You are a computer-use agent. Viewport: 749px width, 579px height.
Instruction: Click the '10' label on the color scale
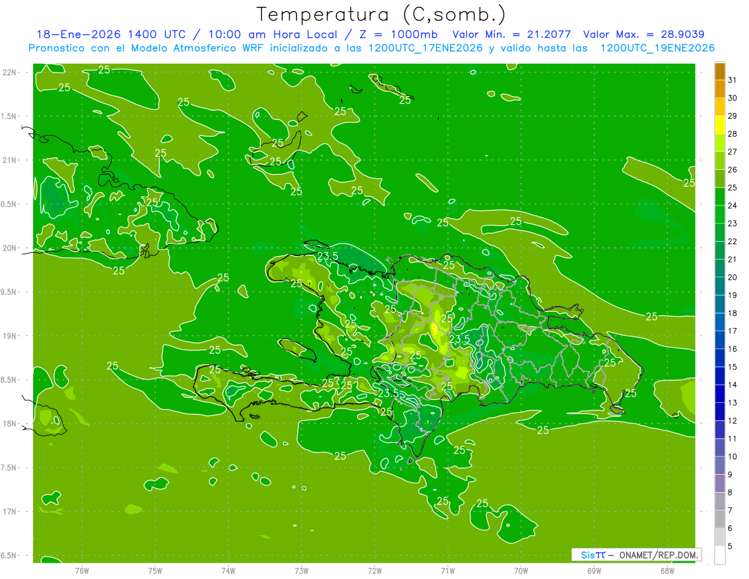(x=732, y=457)
